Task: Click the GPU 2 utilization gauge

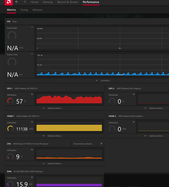Action: click(112, 101)
